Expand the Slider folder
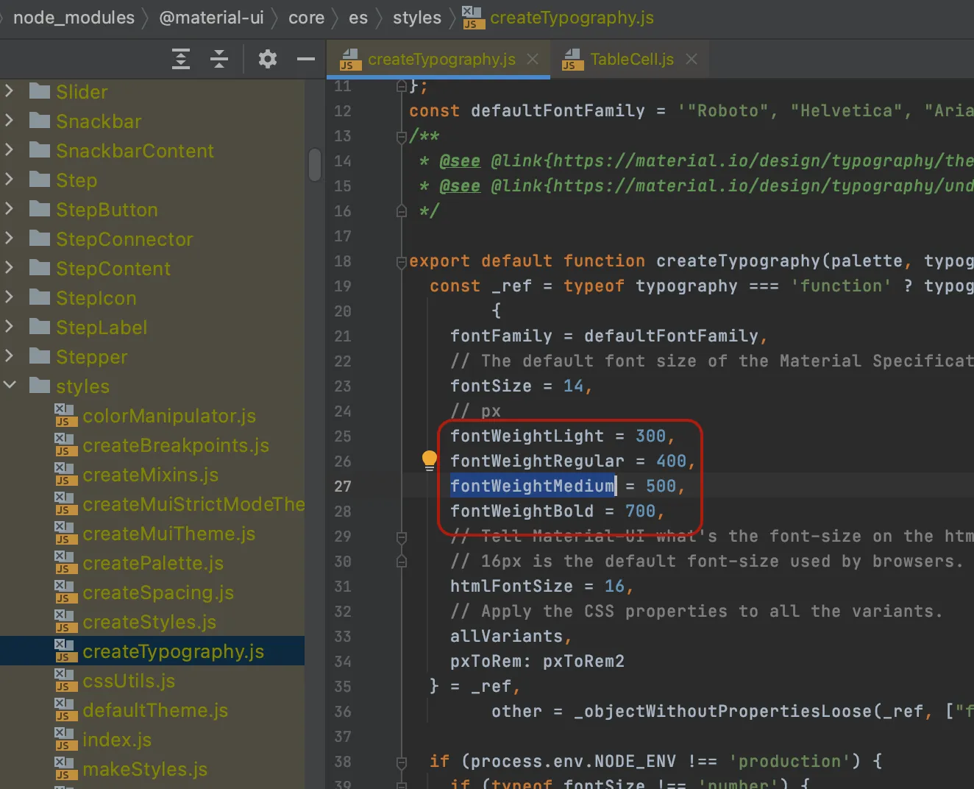The height and width of the screenshot is (789, 974). point(10,91)
